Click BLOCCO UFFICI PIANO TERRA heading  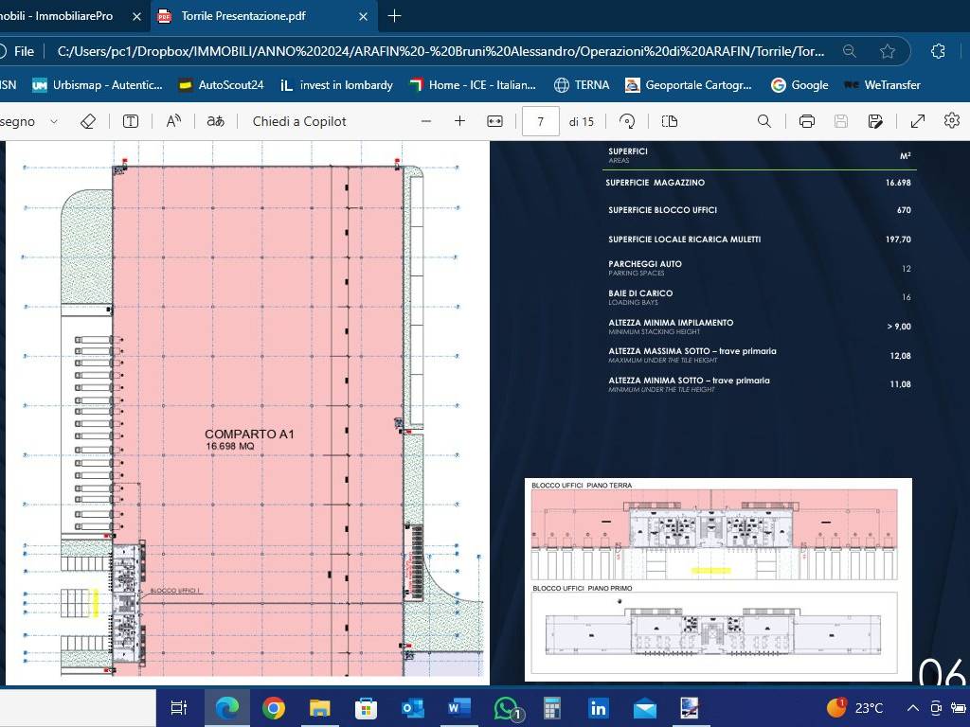pyautogui.click(x=582, y=486)
